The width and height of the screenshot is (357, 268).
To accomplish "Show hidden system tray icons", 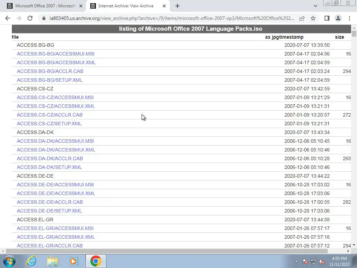I will point(296,262).
